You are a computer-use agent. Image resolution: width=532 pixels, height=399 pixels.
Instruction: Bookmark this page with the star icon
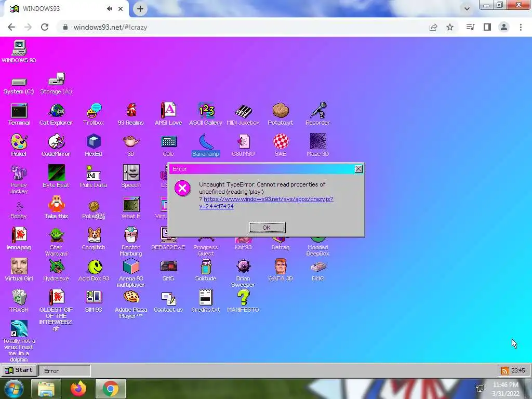tap(450, 27)
